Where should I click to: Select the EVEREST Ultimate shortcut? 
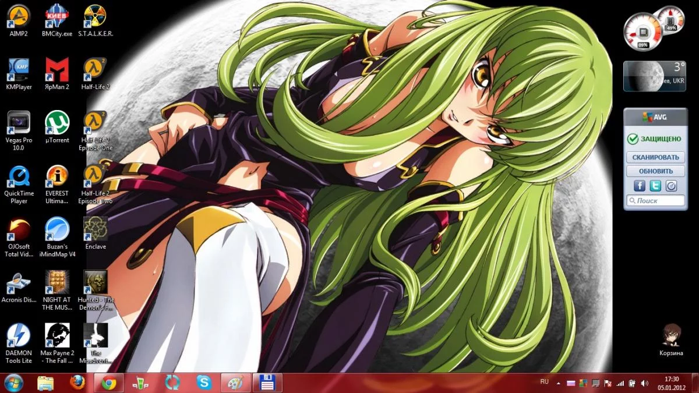[57, 184]
